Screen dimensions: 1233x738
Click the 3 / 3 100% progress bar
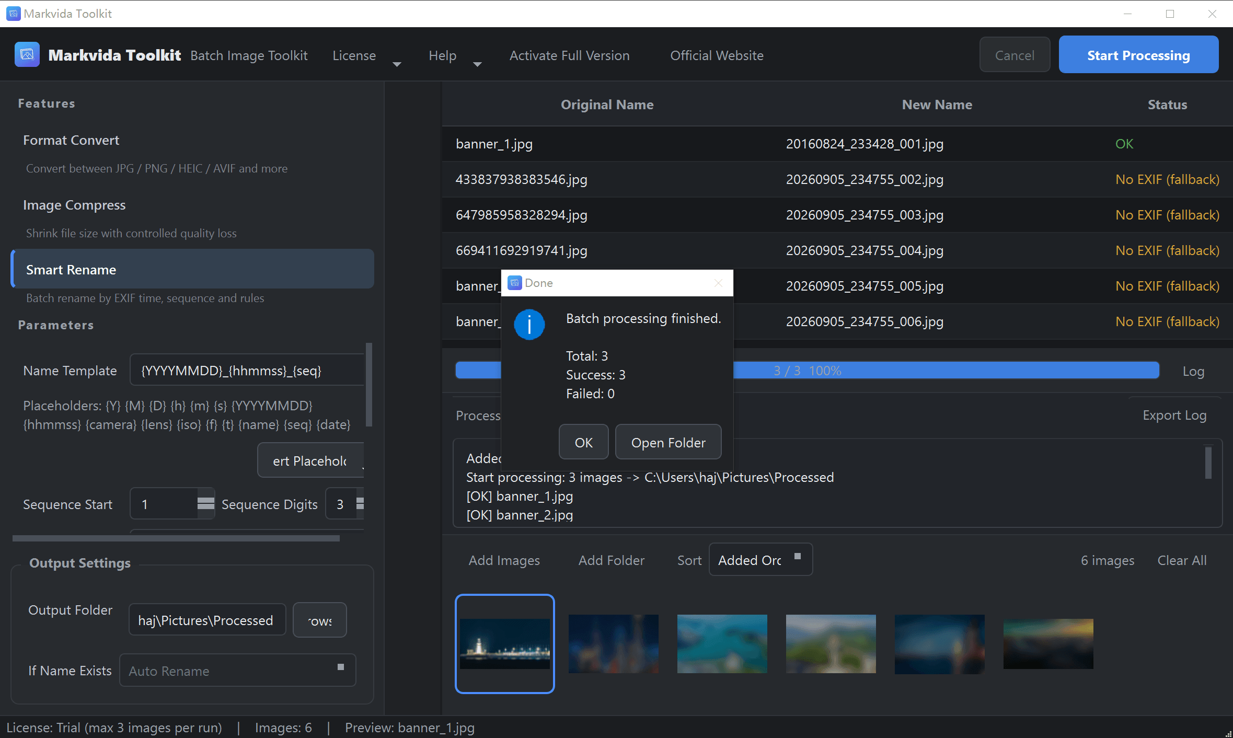[807, 370]
